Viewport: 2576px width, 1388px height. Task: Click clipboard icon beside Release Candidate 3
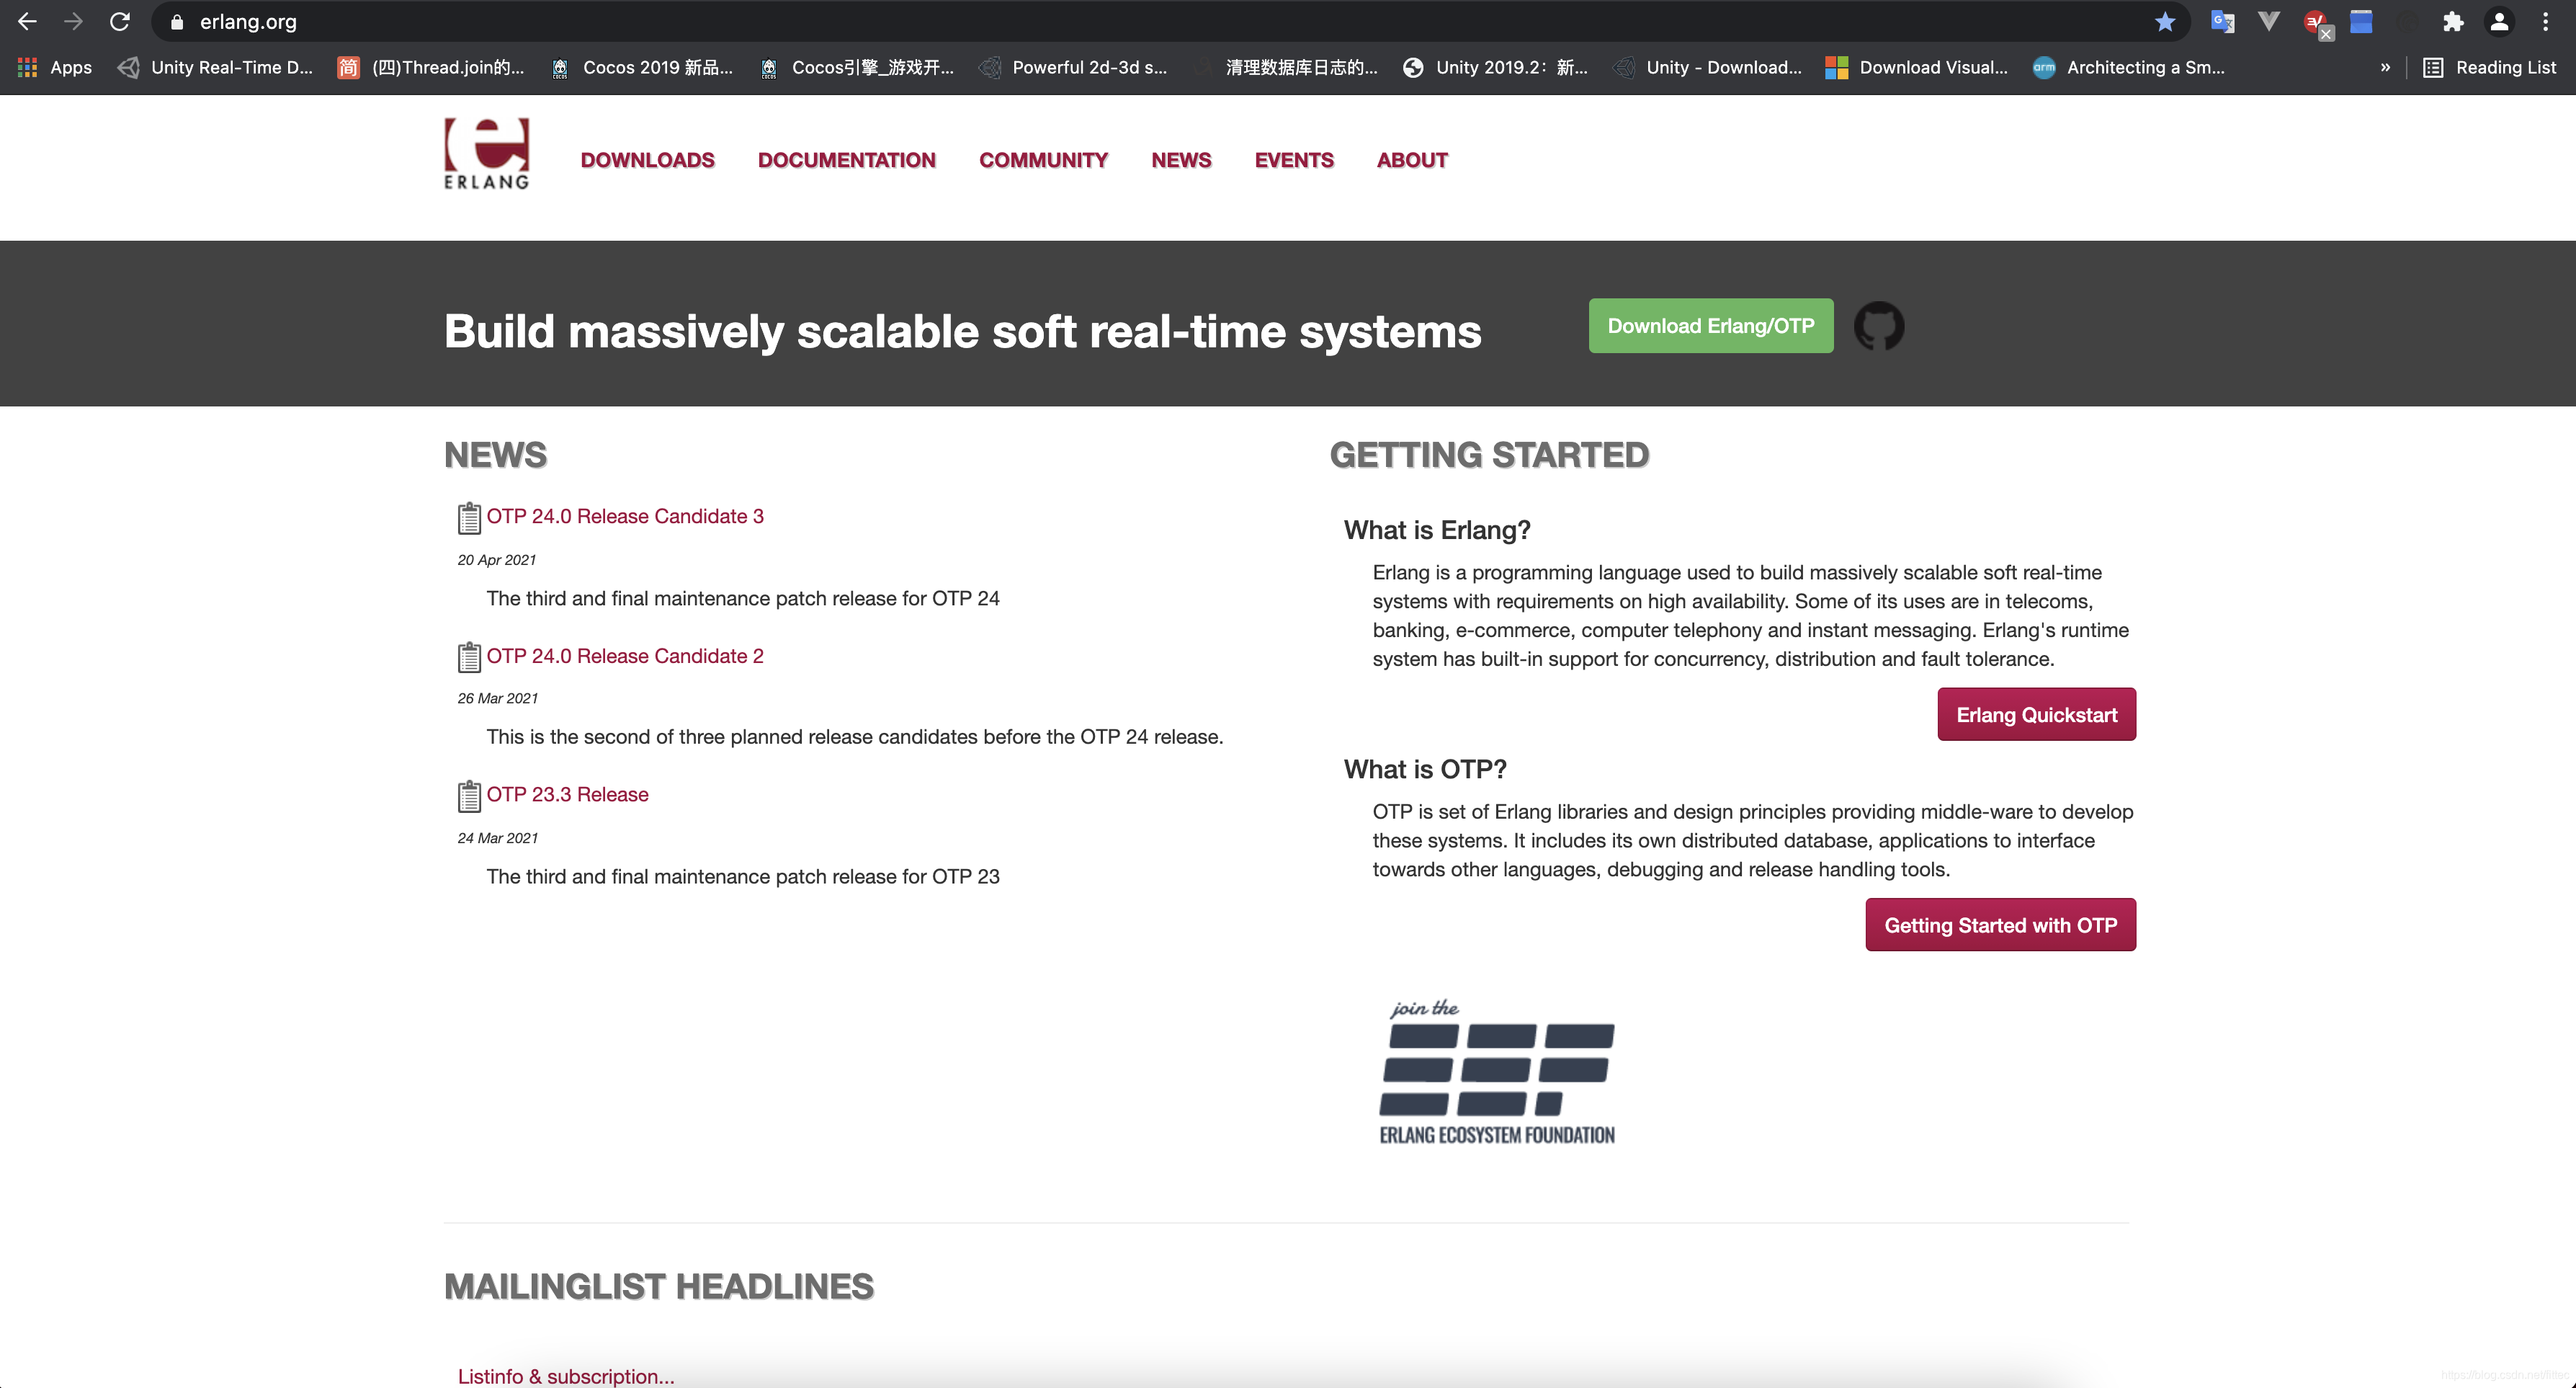pos(469,517)
